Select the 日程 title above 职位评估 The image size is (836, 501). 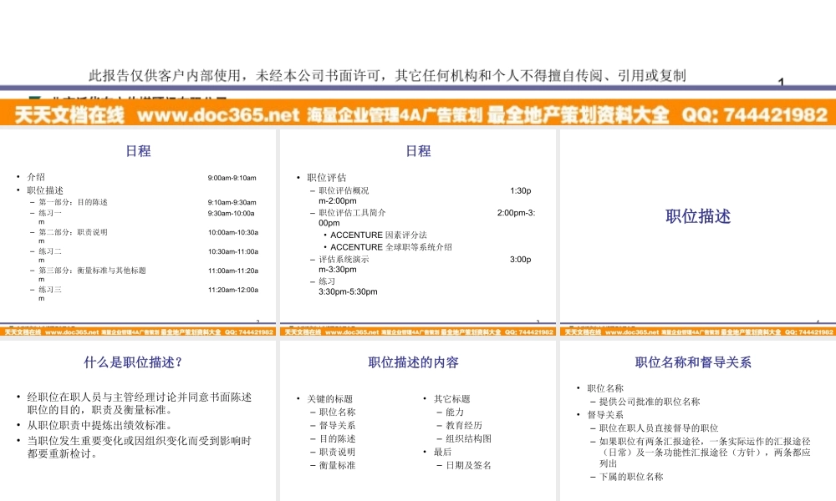[418, 151]
